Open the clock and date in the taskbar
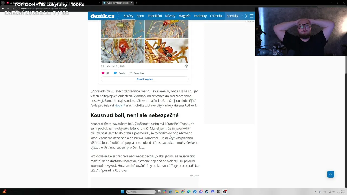 click(340, 192)
